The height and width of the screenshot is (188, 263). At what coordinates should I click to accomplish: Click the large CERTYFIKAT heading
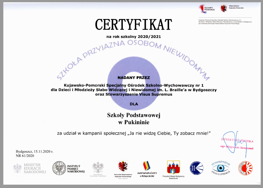(134, 25)
